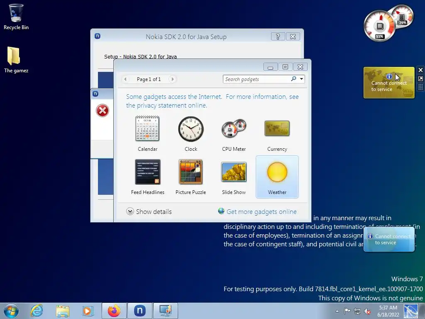Click larger size button on Currency gadget
This screenshot has height=319, width=425.
coord(420,79)
